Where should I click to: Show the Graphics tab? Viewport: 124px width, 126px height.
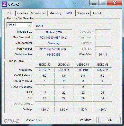click(83, 13)
